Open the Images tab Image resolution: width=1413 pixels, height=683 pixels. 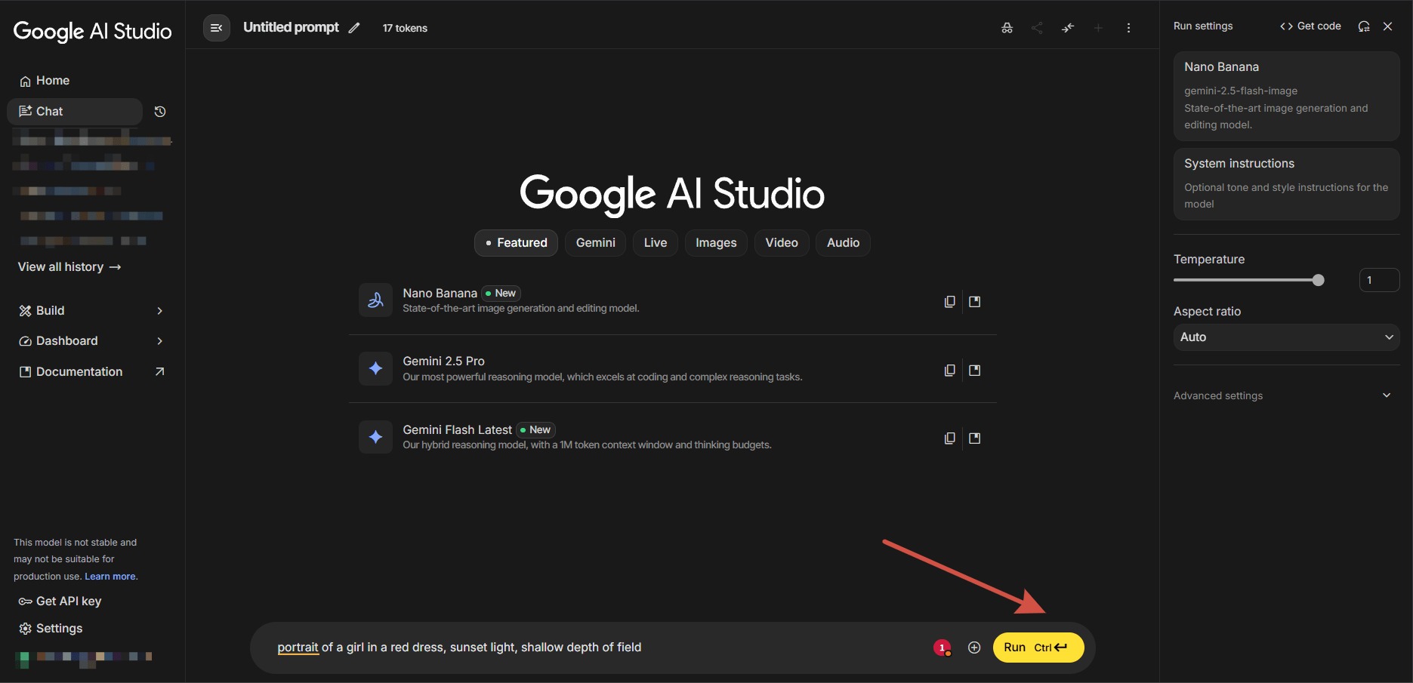click(716, 243)
